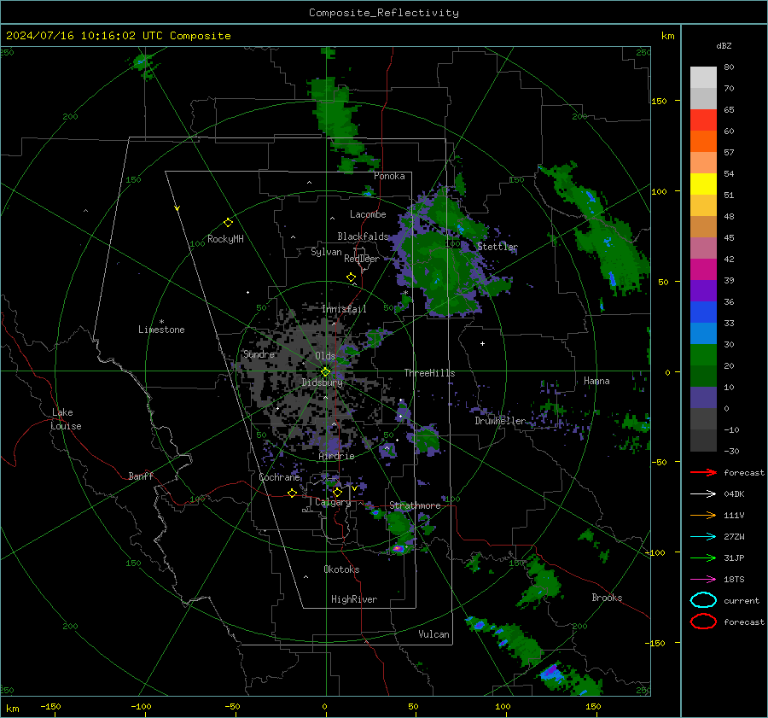
Task: Click the green 31JP arrow icon
Action: tap(703, 557)
